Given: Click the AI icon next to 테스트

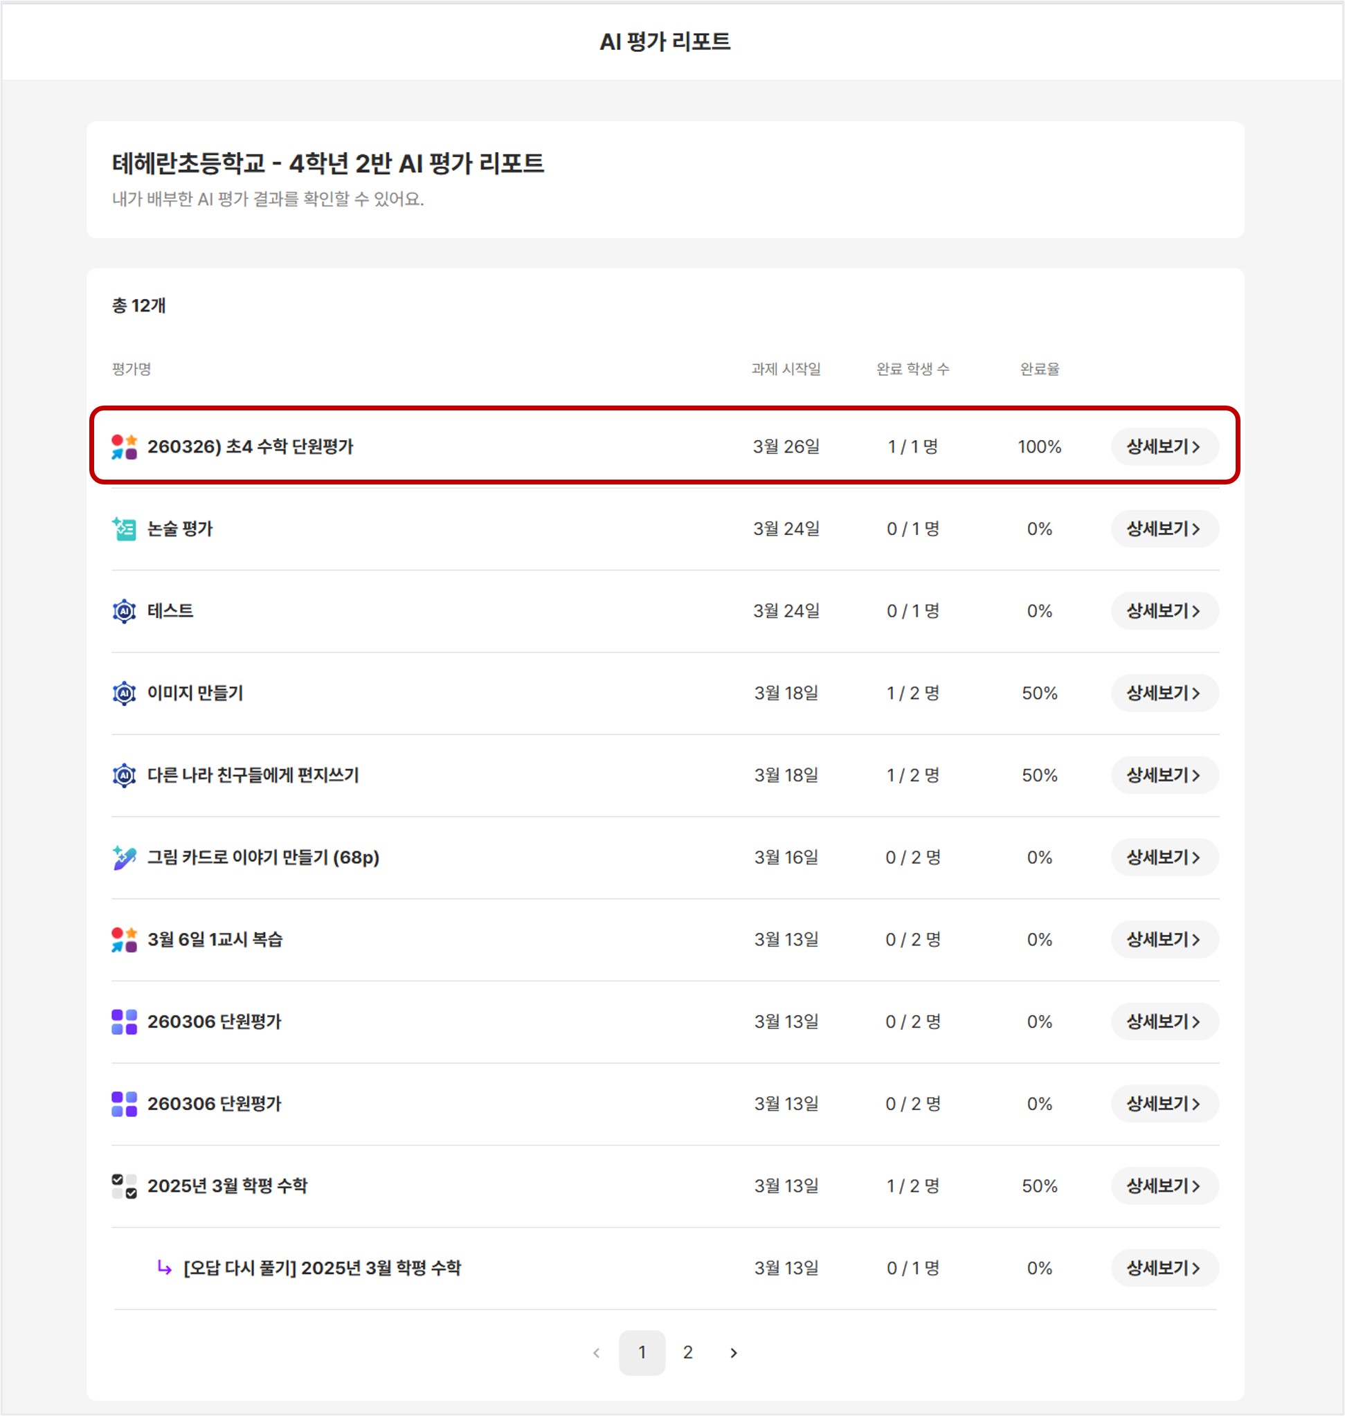Looking at the screenshot, I should 124,612.
